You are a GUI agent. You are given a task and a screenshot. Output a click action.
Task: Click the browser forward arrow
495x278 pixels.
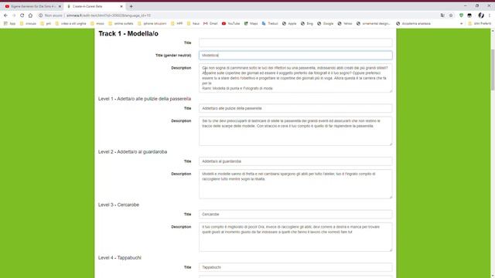point(14,15)
